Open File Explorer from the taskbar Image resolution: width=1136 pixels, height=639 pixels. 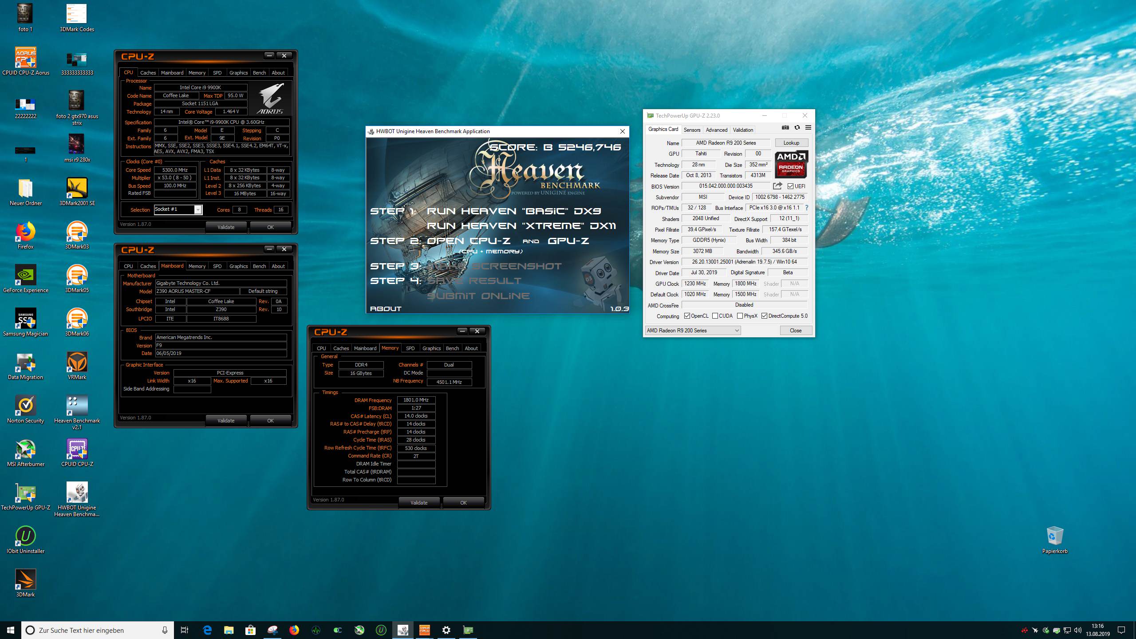pyautogui.click(x=229, y=630)
